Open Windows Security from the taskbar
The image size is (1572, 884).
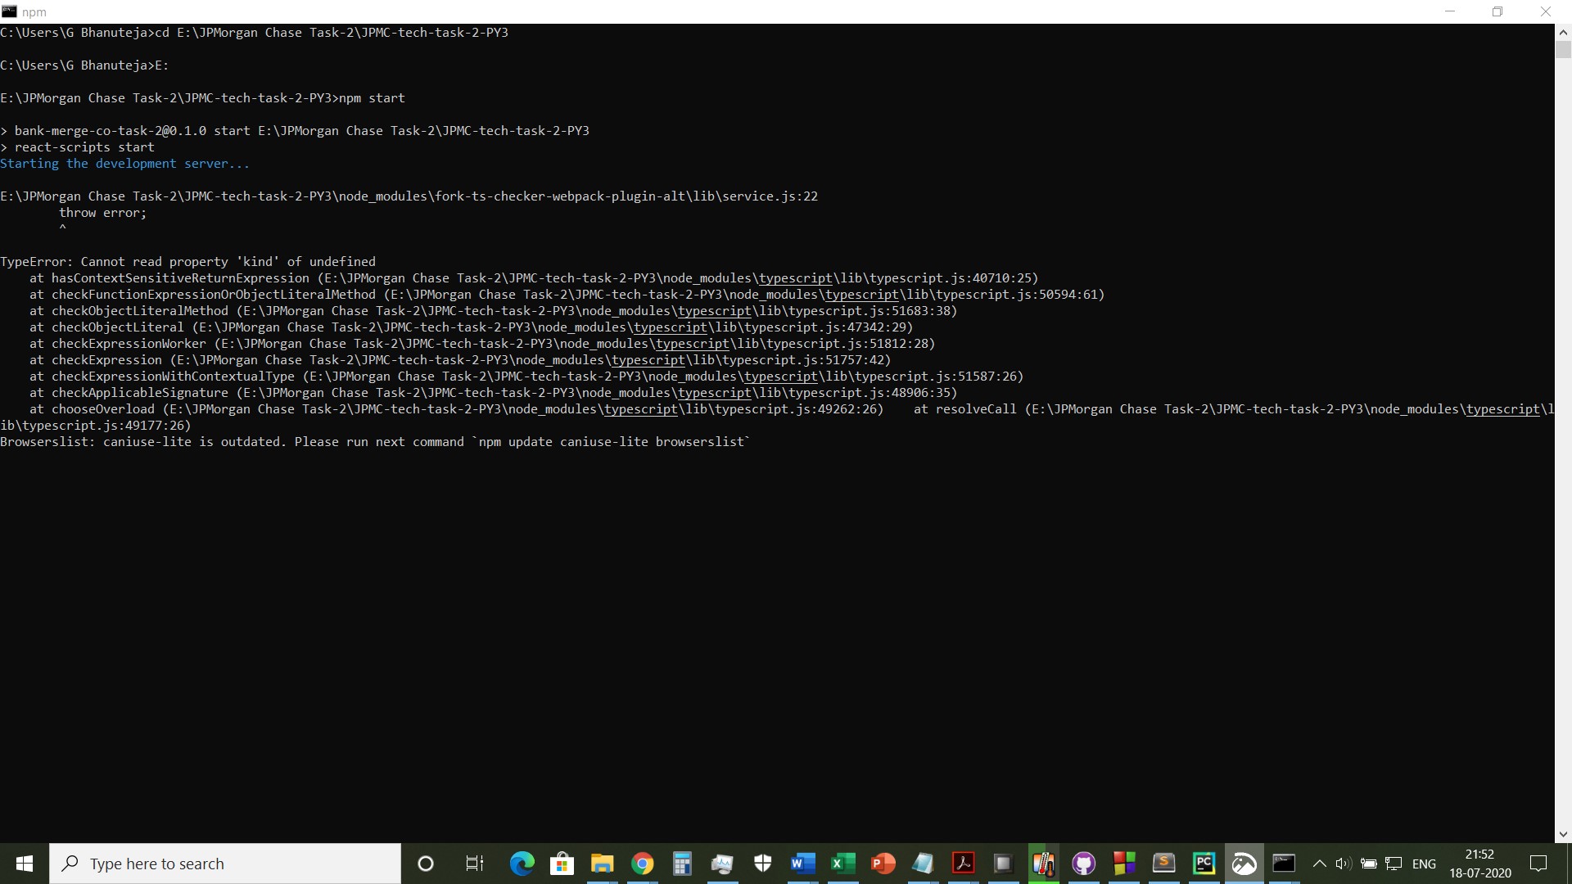761,864
